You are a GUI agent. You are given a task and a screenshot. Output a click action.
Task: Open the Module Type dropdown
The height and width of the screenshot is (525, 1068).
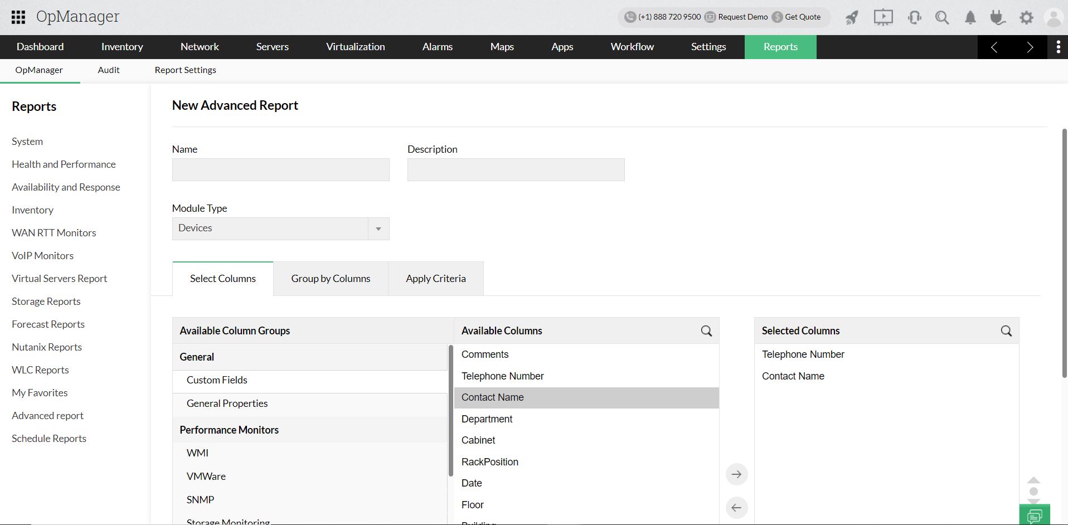click(280, 229)
